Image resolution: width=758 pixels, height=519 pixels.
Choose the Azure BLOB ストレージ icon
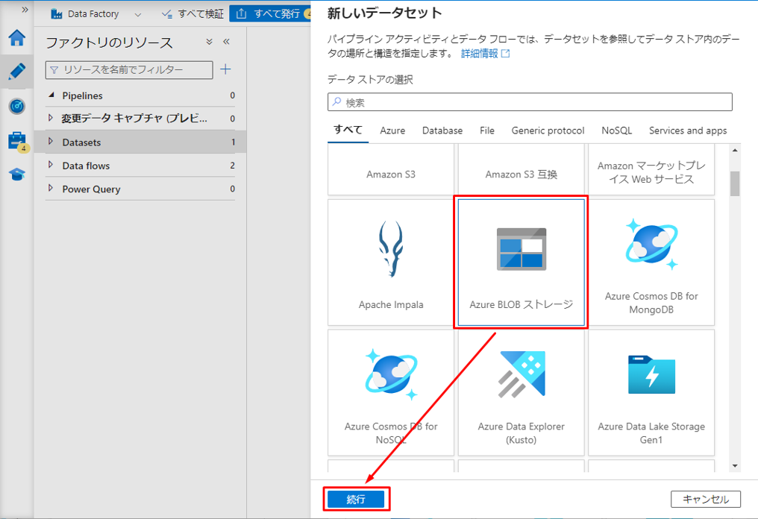[x=521, y=249]
